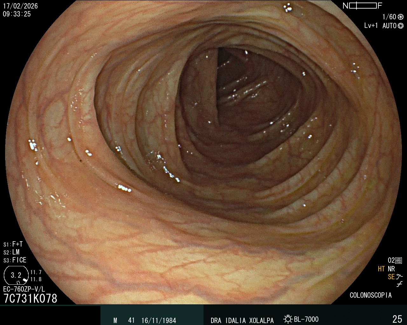The image size is (407, 325).
Task: Adjust the N-F focus range slider
Action: (363, 5)
